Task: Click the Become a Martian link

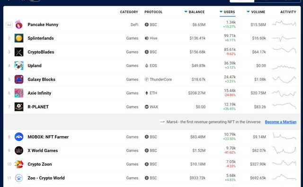Action: click(x=281, y=122)
